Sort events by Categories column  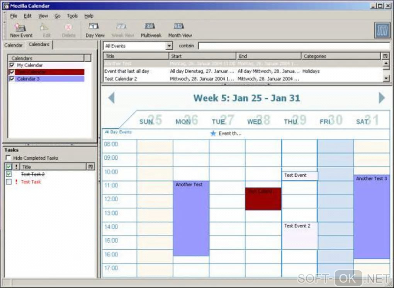pyautogui.click(x=341, y=56)
